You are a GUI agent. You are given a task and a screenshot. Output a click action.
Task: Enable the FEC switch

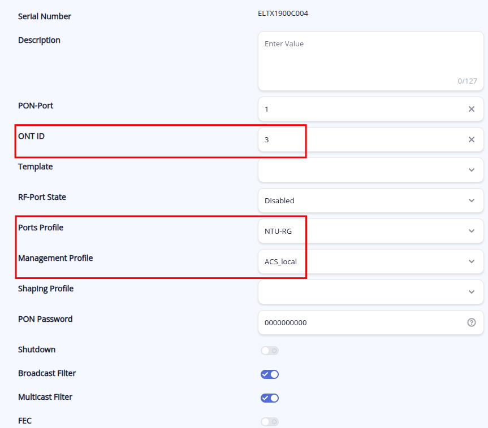270,422
